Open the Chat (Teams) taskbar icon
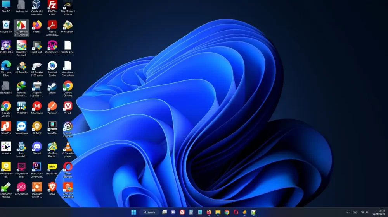The image size is (388, 217). tap(173, 212)
